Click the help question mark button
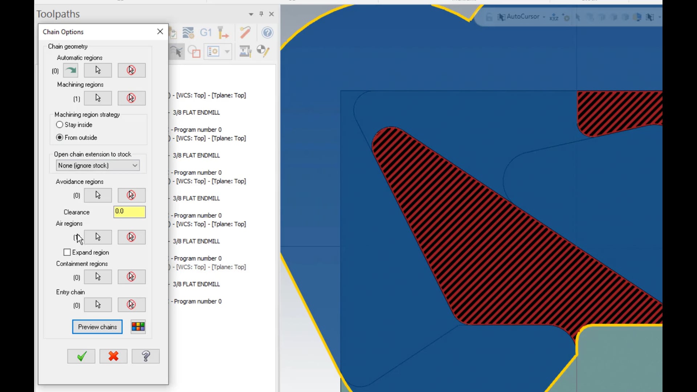Viewport: 697px width, 392px height. coord(146,356)
